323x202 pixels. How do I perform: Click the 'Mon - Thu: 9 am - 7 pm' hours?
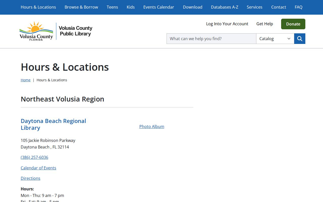coord(42,195)
